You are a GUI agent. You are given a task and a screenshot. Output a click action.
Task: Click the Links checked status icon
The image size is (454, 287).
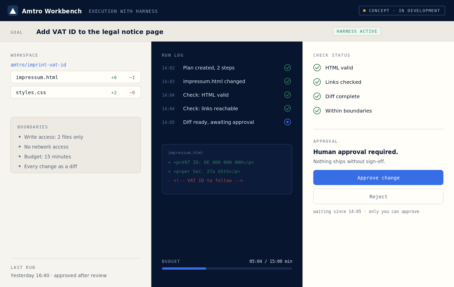317,82
